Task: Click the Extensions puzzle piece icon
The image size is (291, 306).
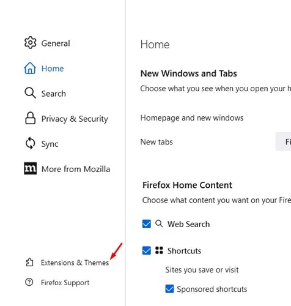Action: click(x=29, y=262)
